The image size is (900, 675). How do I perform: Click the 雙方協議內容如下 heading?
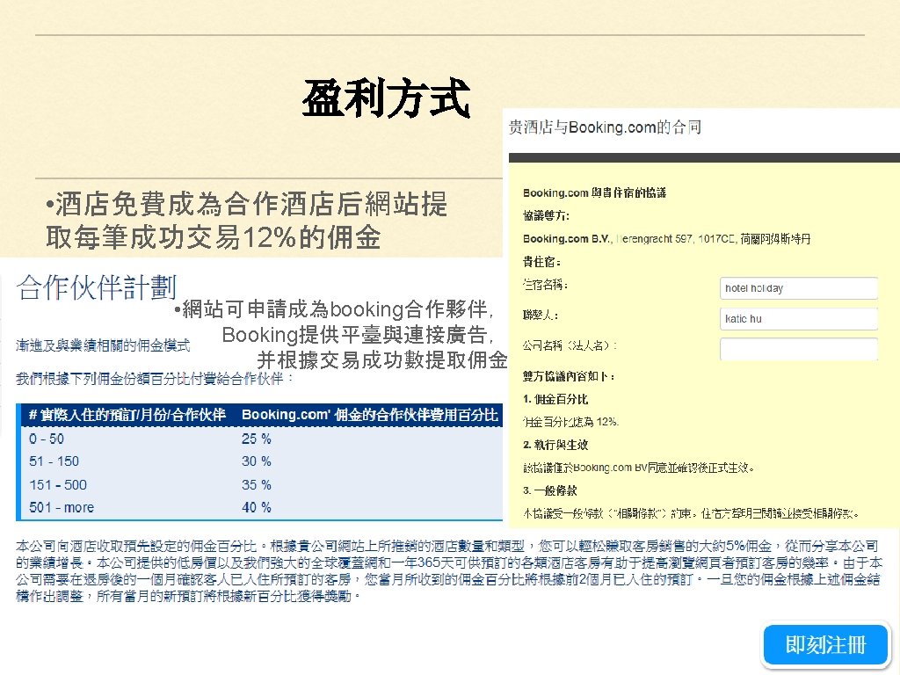point(569,376)
